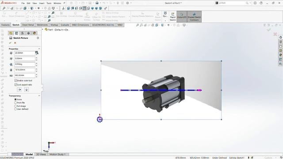Select From file transparency option

15,102
